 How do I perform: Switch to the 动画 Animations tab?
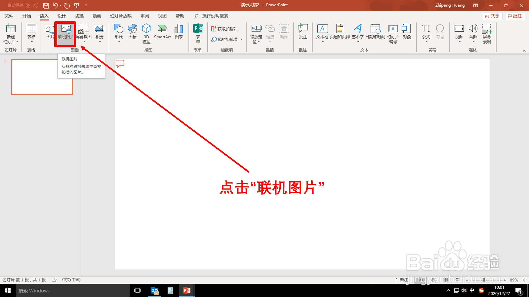coord(97,16)
